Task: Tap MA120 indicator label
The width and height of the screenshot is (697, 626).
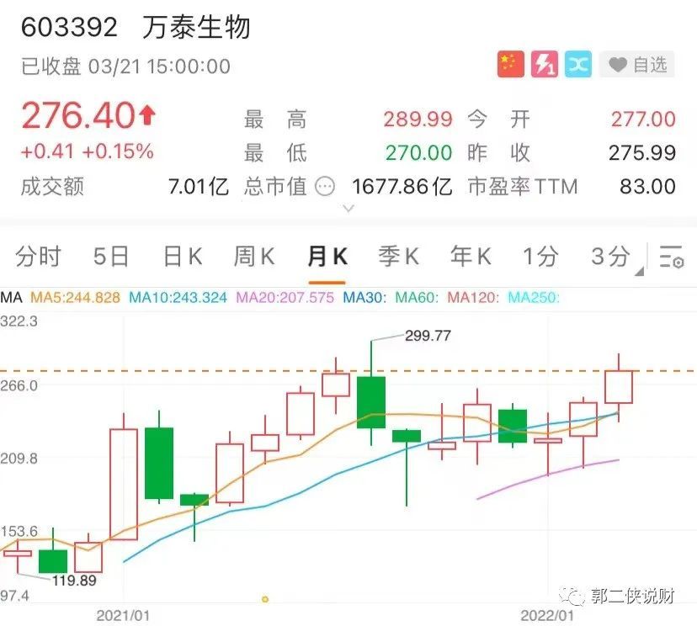Action: tap(473, 297)
